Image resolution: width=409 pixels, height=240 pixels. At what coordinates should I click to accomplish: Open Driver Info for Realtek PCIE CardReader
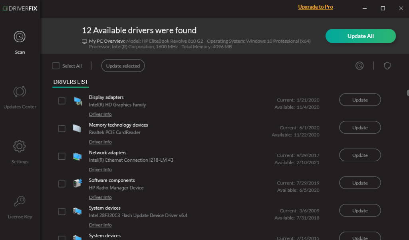coord(100,142)
